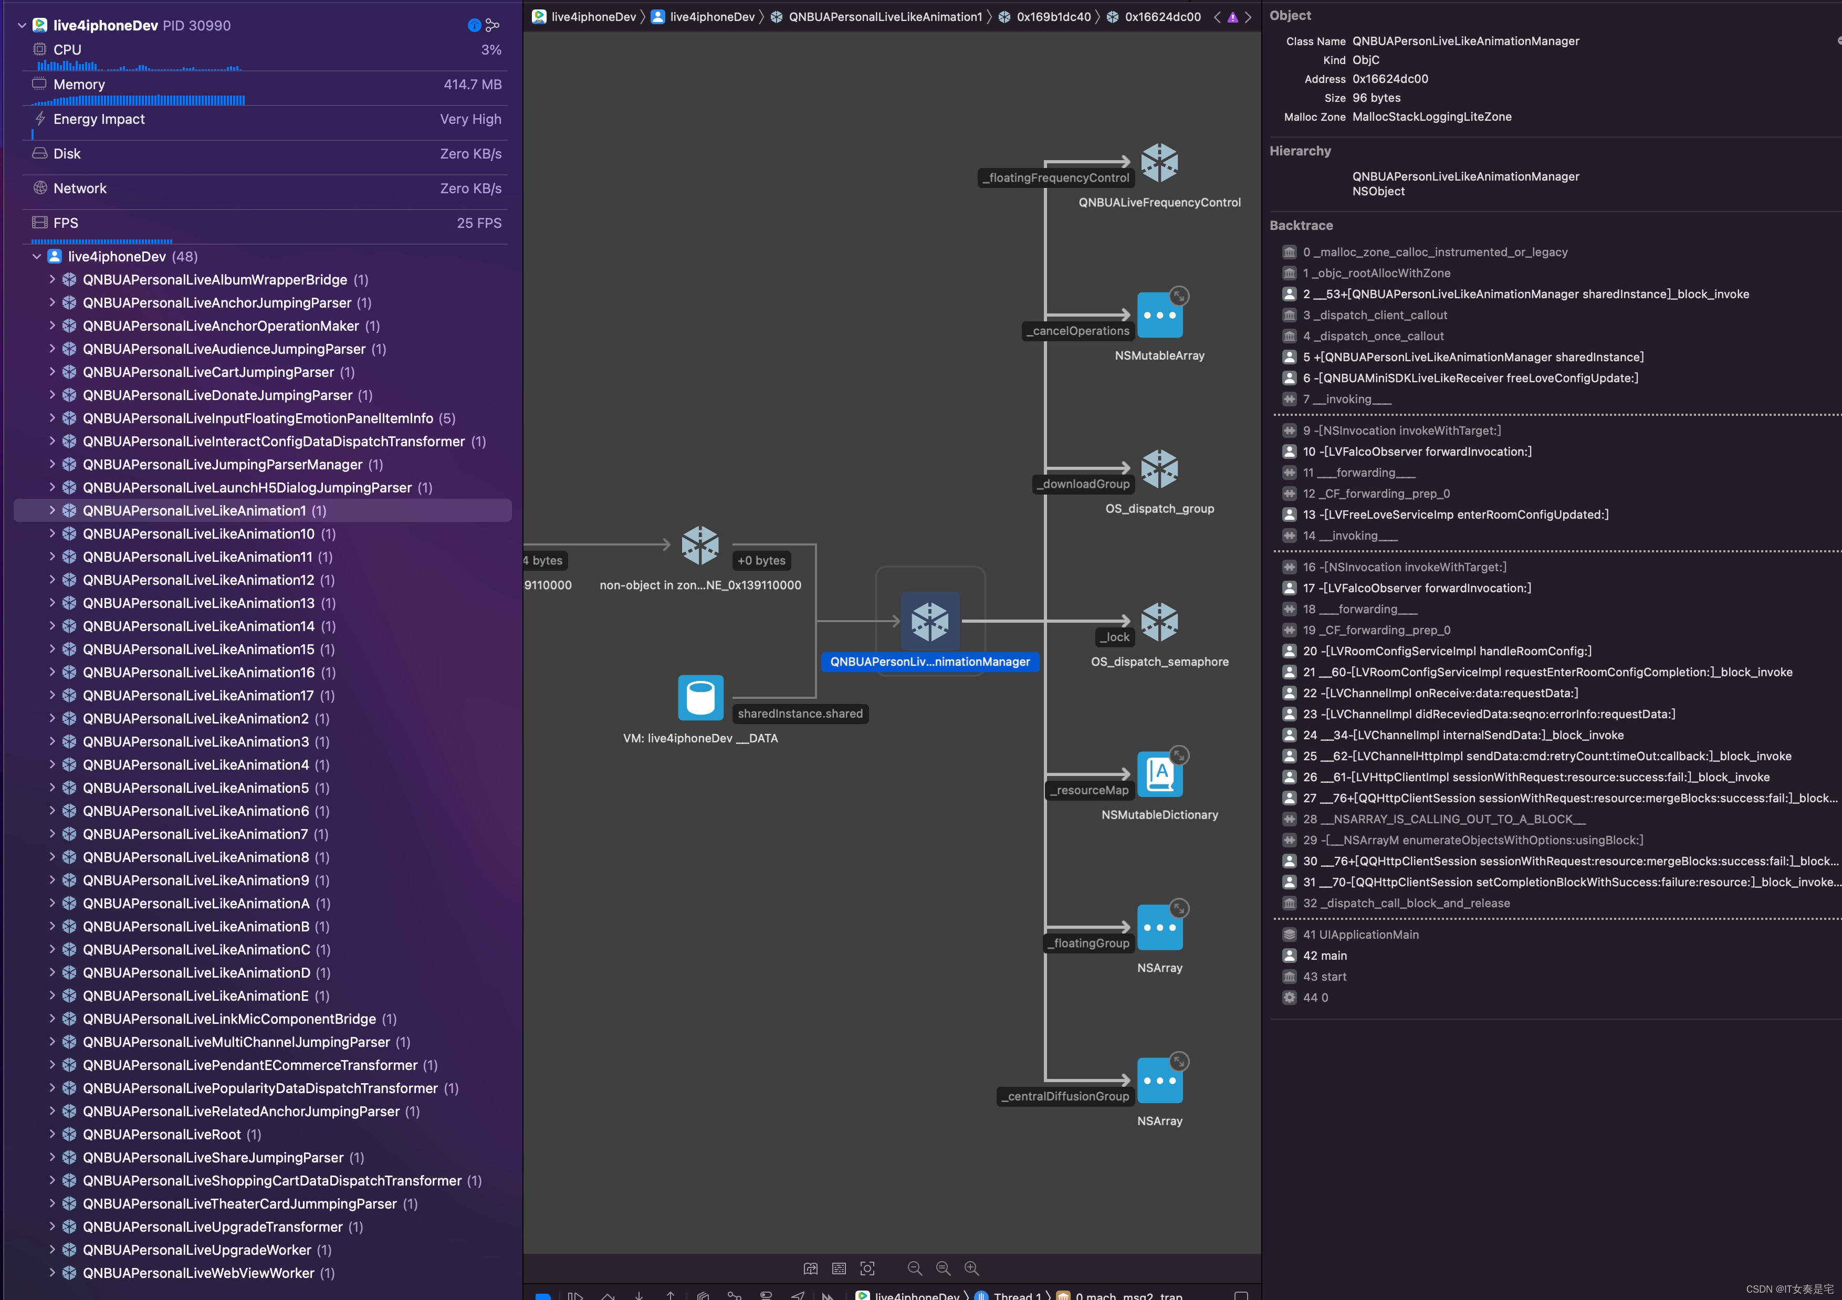
Task: Click the focus selection frame icon
Action: click(867, 1268)
